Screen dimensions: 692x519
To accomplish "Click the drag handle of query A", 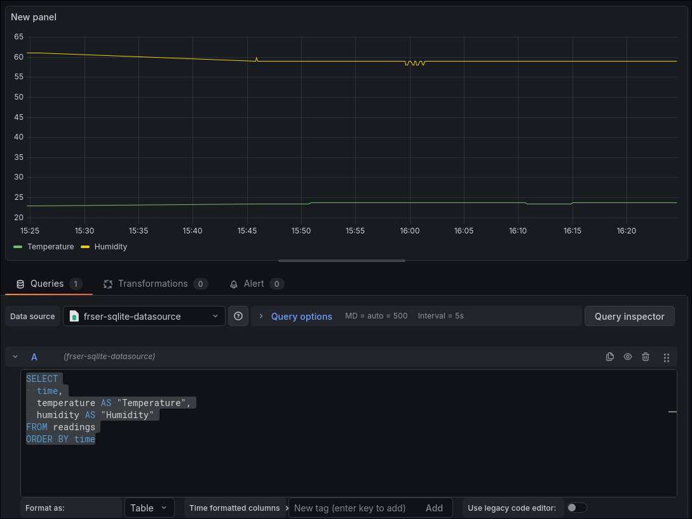I will click(666, 357).
